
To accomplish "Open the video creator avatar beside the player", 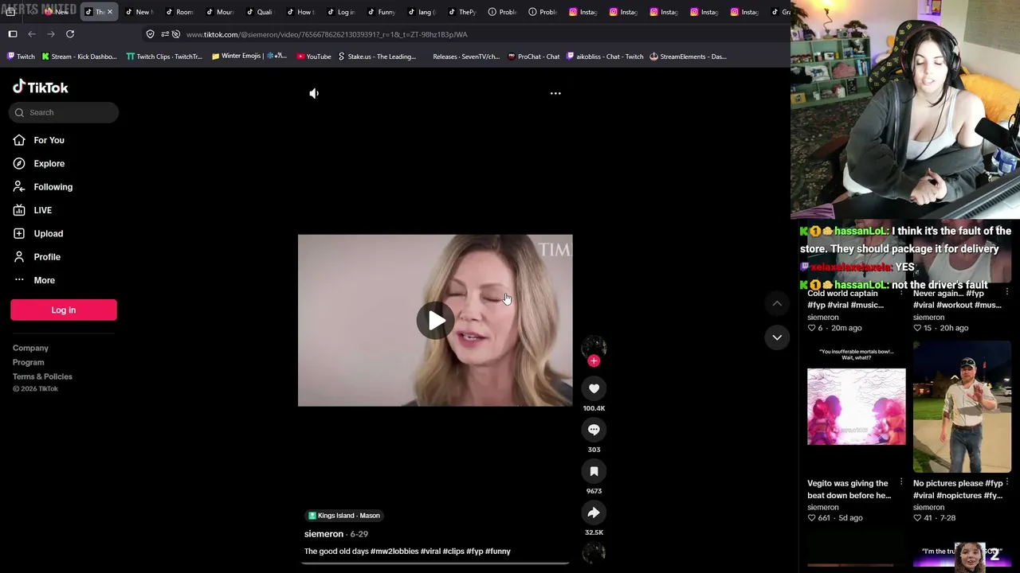I will [x=594, y=347].
